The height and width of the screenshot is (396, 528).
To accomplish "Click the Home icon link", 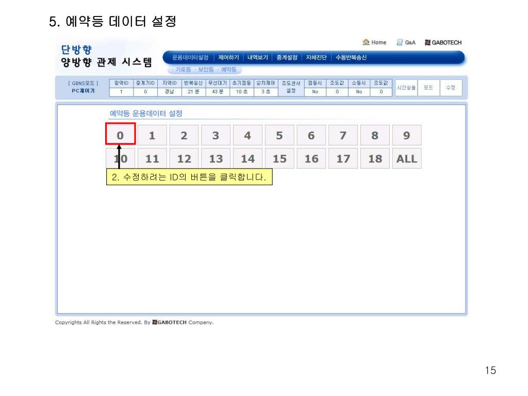I will [x=374, y=42].
